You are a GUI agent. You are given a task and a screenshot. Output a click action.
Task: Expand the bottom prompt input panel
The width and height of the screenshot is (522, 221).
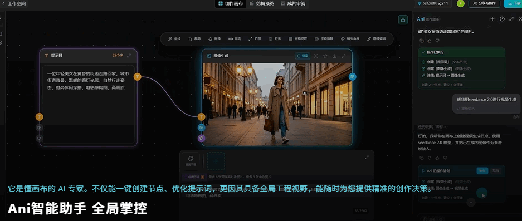pyautogui.click(x=367, y=158)
